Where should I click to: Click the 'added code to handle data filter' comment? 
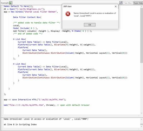tap(37, 23)
